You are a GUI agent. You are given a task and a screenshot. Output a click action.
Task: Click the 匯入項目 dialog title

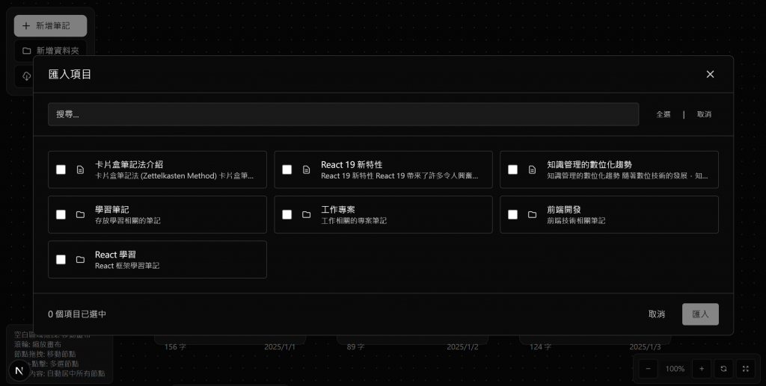[x=70, y=74]
